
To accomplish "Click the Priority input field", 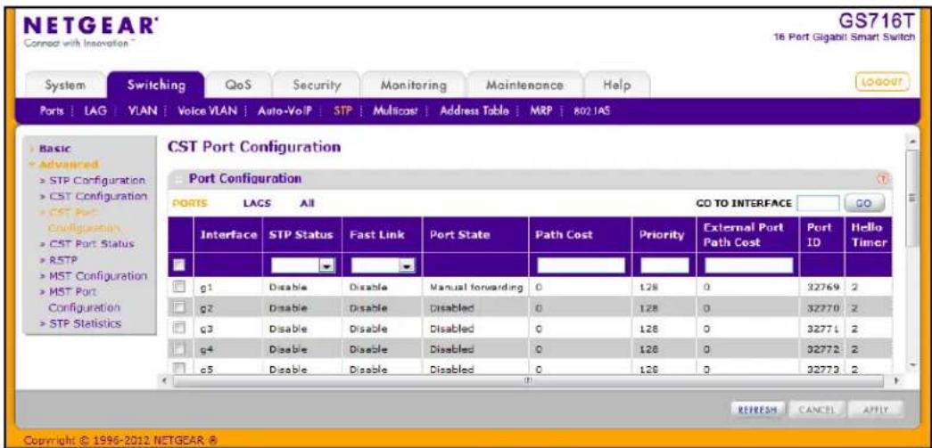I will (664, 265).
